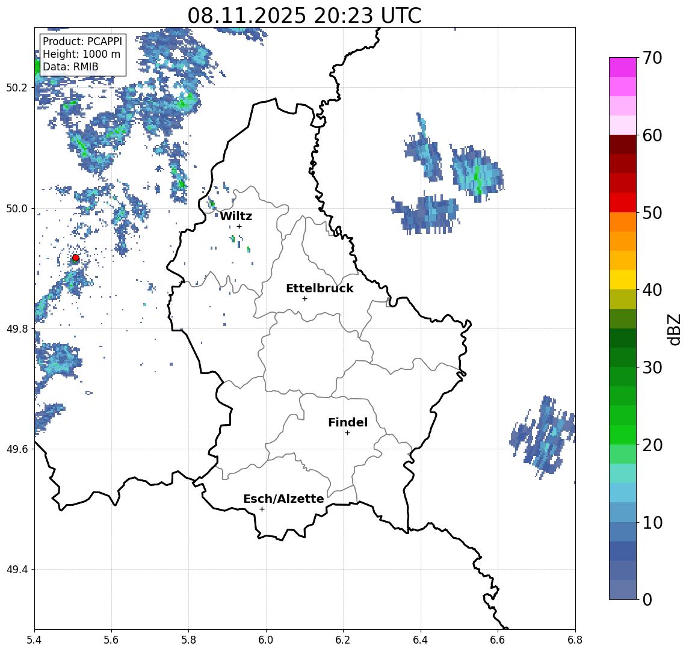Click colorbar tick label 20

[652, 444]
